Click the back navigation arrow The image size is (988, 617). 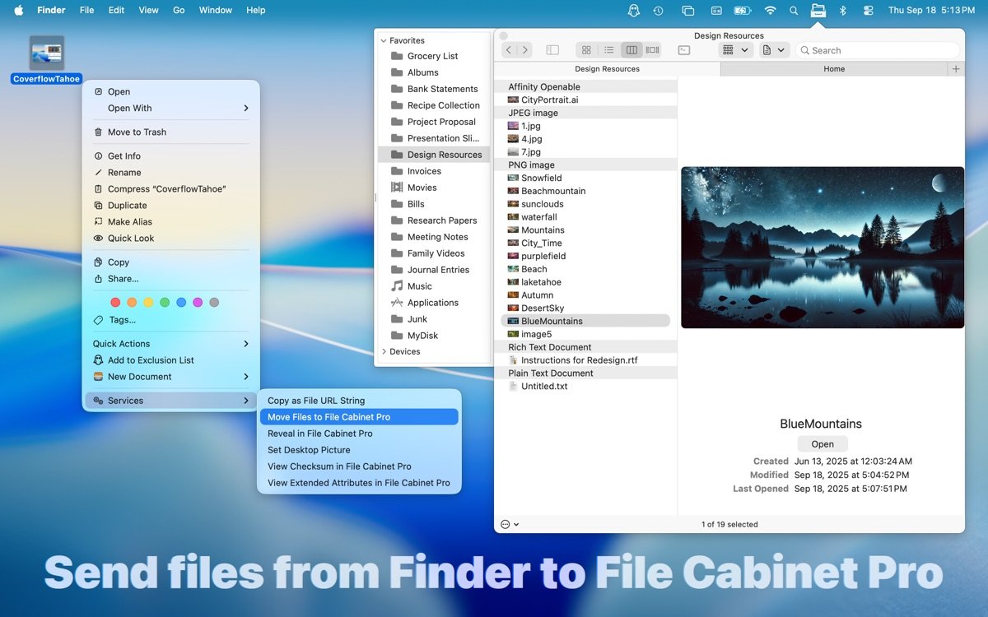pos(508,50)
